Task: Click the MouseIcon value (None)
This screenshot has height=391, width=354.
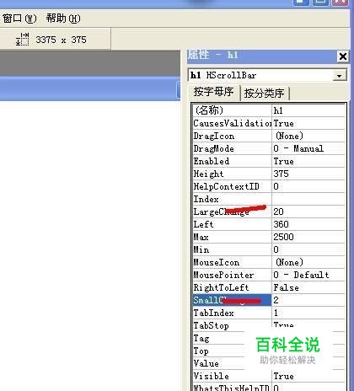Action: [308, 262]
